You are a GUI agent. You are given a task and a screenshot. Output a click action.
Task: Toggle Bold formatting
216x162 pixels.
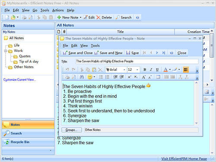(145, 70)
